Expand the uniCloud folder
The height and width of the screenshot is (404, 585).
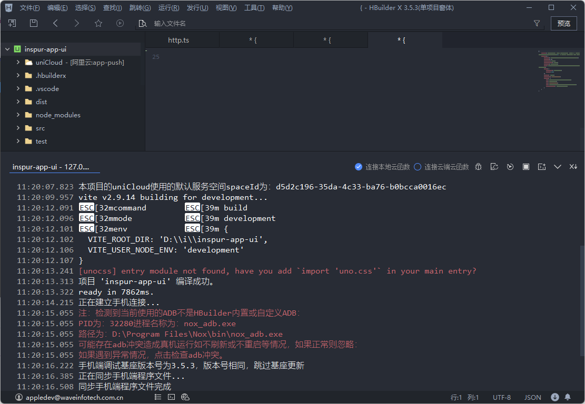(18, 62)
